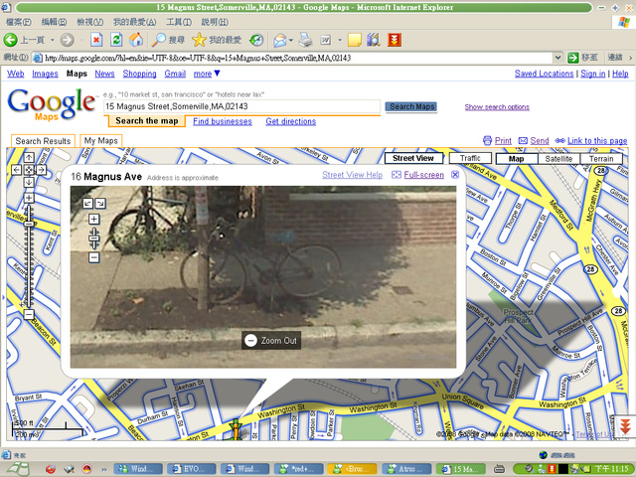Image resolution: width=636 pixels, height=477 pixels.
Task: Open the File menu in Internet Explorer
Action: tap(19, 22)
